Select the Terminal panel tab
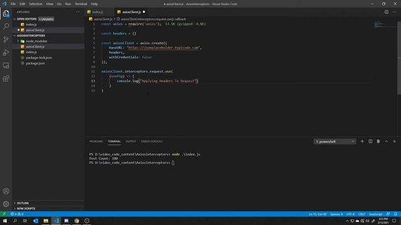The height and width of the screenshot is (225, 401). (114, 141)
